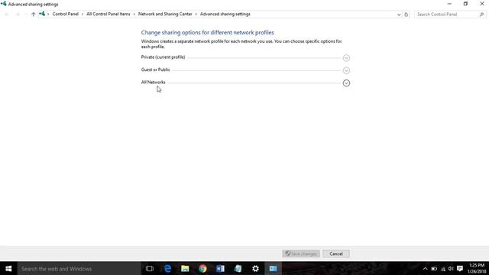Open Task View from the taskbar
Image resolution: width=489 pixels, height=275 pixels.
[x=150, y=268]
